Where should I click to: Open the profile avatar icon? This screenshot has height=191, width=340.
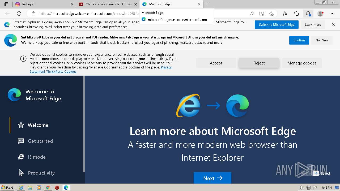tap(321, 14)
